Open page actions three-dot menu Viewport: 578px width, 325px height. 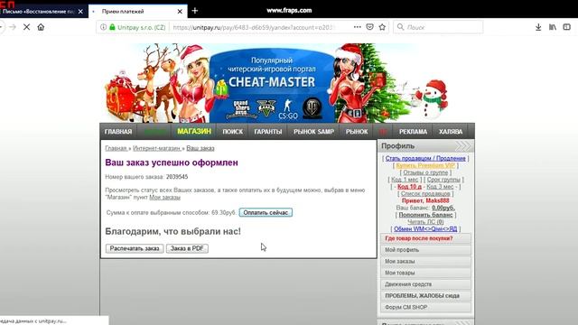[358, 27]
